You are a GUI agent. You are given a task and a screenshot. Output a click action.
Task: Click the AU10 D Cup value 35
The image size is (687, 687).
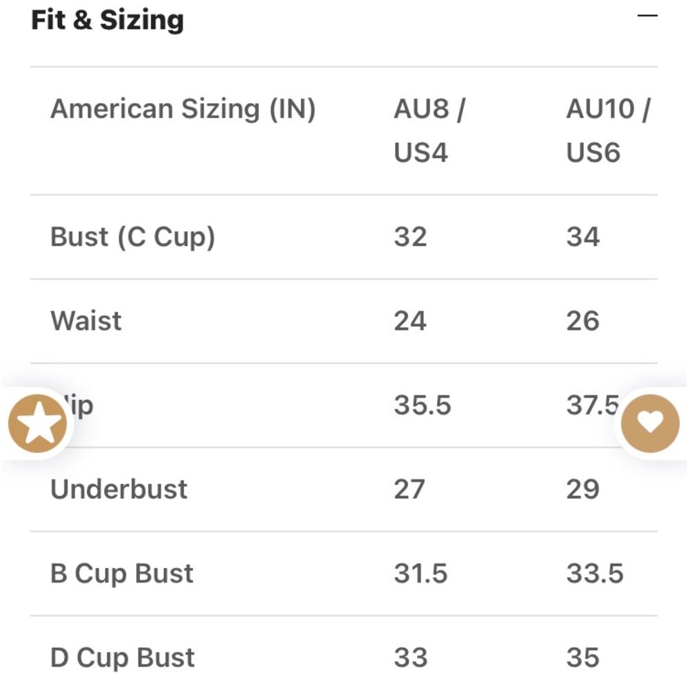[x=583, y=657]
